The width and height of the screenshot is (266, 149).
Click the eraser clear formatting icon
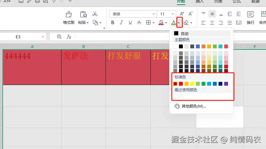coord(186,23)
